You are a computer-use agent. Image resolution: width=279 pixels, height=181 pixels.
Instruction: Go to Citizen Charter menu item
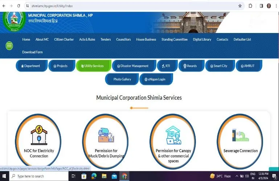tap(64, 40)
